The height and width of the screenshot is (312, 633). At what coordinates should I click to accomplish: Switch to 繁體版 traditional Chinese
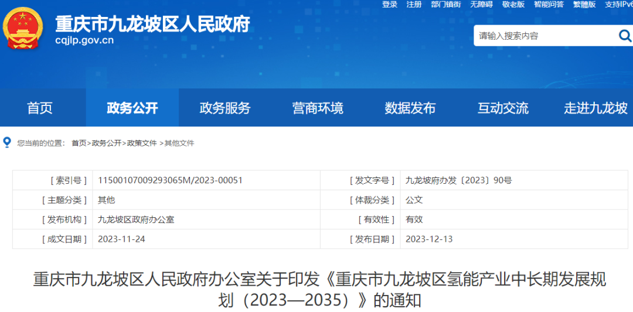point(584,5)
